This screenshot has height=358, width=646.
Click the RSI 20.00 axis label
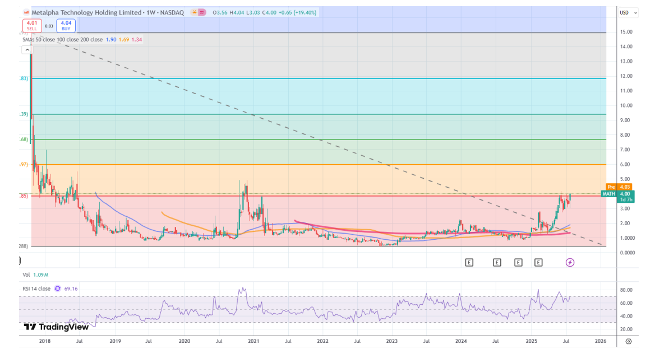pyautogui.click(x=626, y=329)
